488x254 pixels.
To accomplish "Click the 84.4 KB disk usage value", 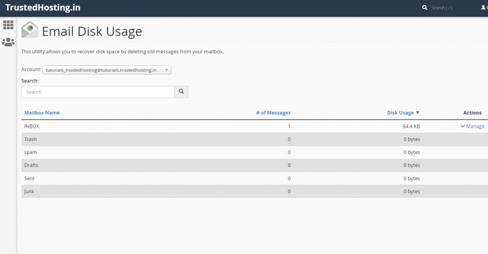I will (x=411, y=126).
